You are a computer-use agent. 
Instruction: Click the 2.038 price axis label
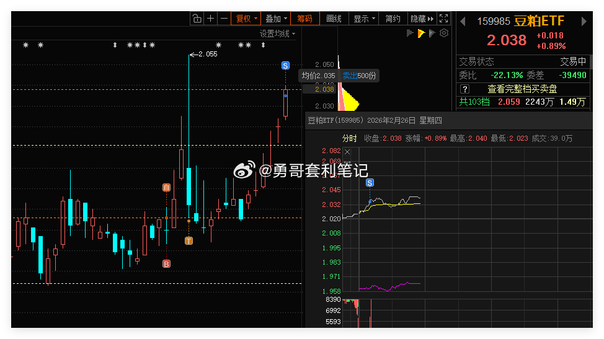click(324, 89)
